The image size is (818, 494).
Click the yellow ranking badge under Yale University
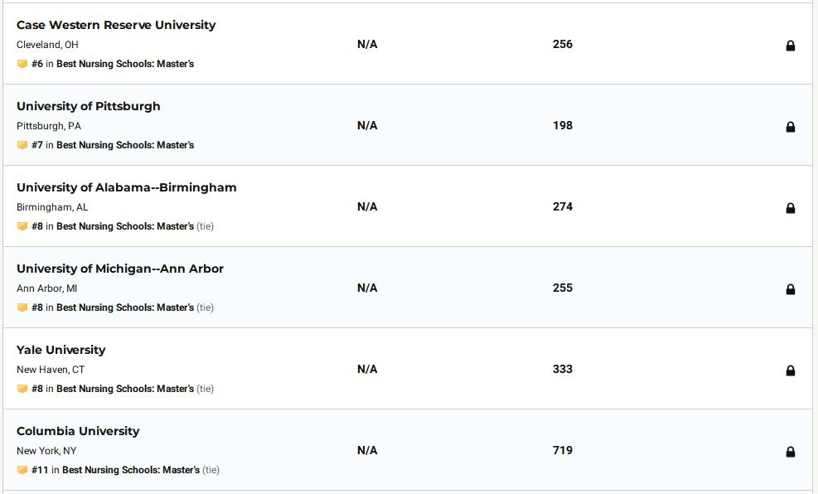pyautogui.click(x=22, y=389)
